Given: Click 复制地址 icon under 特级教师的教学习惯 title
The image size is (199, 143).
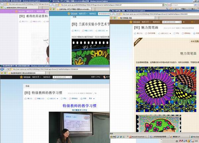Looking at the screenshot, I should click(x=70, y=98).
